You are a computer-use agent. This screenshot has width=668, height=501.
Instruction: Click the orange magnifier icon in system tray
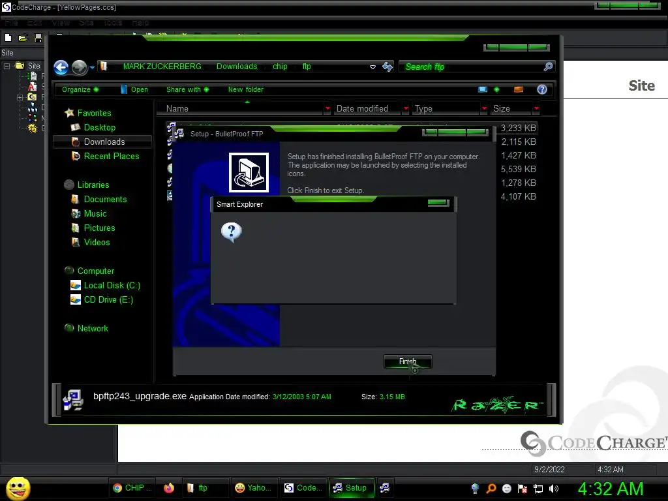pyautogui.click(x=491, y=489)
